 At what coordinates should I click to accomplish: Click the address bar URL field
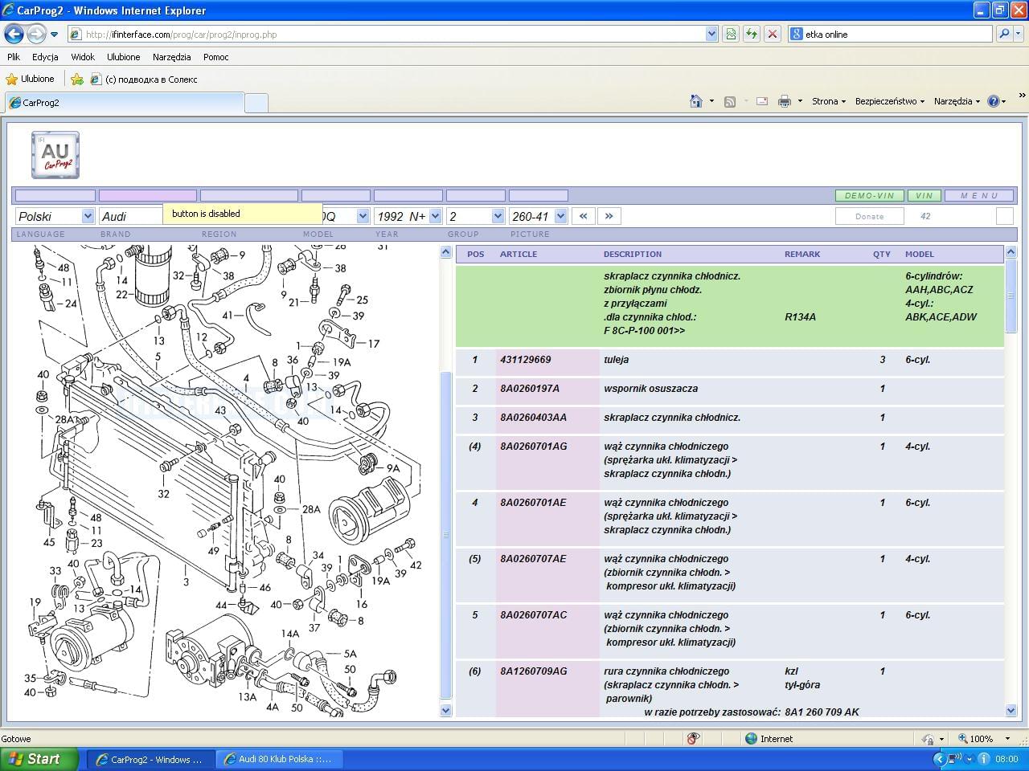[386, 35]
